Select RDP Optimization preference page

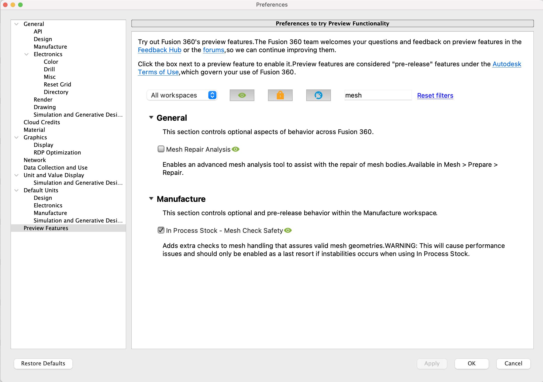(x=57, y=152)
